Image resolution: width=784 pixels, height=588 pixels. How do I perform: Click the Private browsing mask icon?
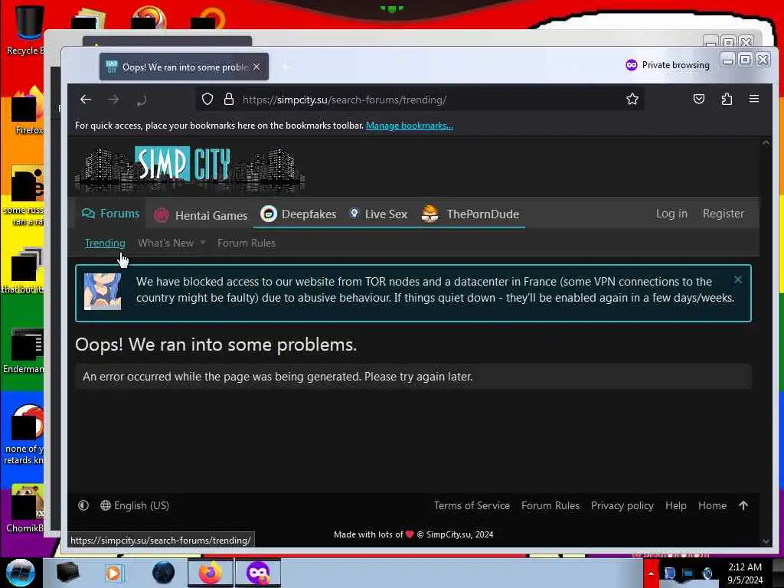click(x=632, y=65)
